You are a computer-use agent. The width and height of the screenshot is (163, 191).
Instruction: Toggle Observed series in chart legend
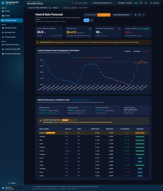(77, 58)
